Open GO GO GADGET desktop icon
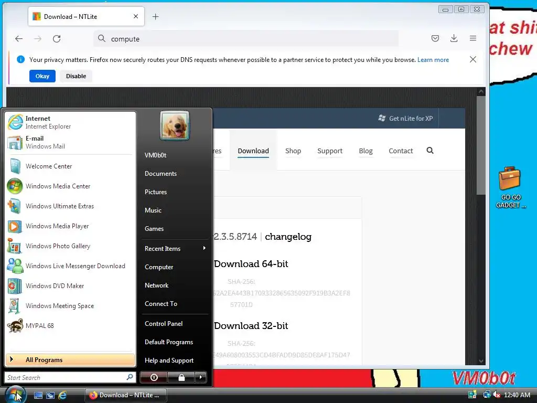This screenshot has width=537, height=403. click(511, 187)
